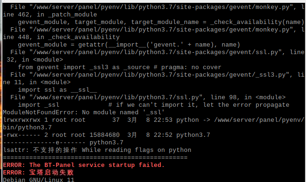Image resolution: width=306 pixels, height=182 pixels.
Task: Click the 'import ssl as __ssl__' line
Action: (x=58, y=90)
